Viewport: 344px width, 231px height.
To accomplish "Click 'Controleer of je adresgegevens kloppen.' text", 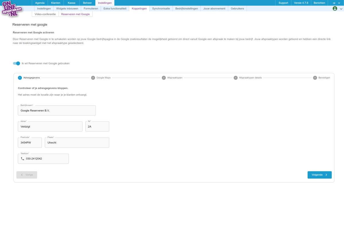I will pyautogui.click(x=43, y=88).
